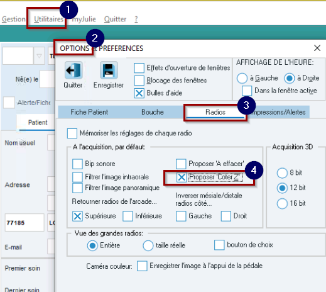Enable Proposer 'A effacer' checkbox

181,164
